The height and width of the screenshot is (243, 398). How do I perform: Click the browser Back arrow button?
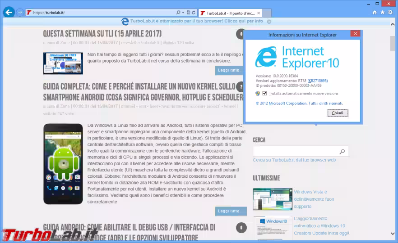click(x=9, y=12)
